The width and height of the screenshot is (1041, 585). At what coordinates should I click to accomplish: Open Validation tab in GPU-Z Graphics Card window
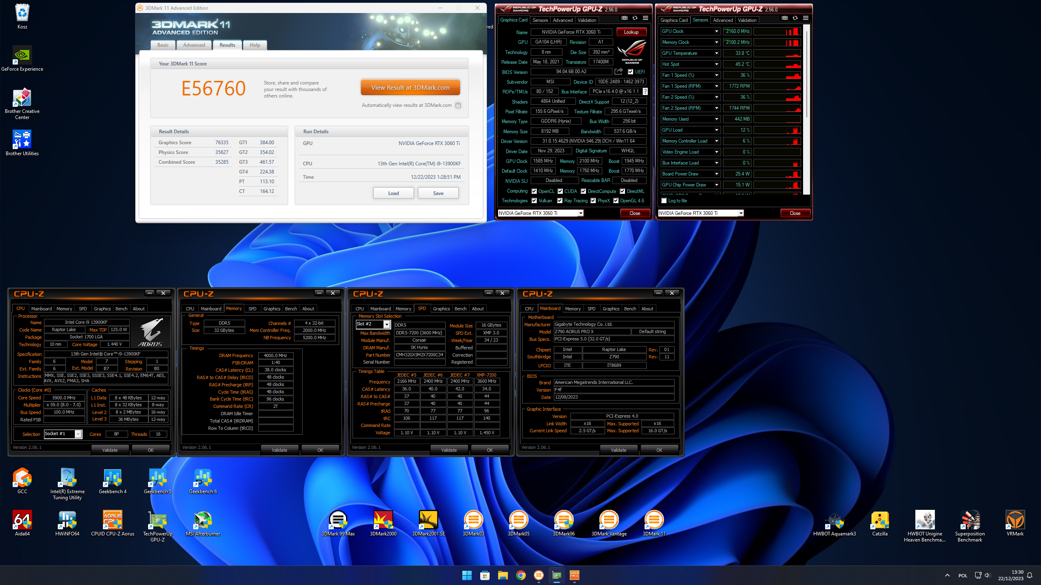tap(587, 20)
